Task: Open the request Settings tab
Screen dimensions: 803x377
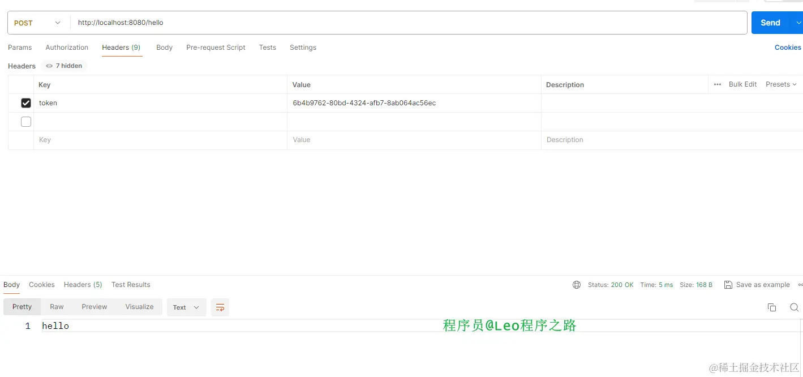Action: pyautogui.click(x=303, y=48)
